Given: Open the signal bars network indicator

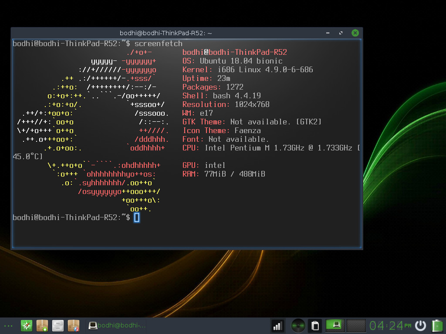Looking at the screenshot, I should click(277, 326).
